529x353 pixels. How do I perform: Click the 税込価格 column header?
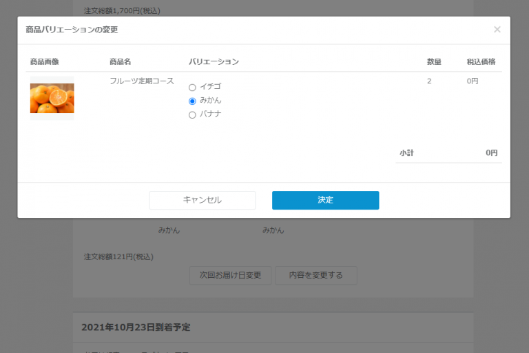(x=481, y=62)
